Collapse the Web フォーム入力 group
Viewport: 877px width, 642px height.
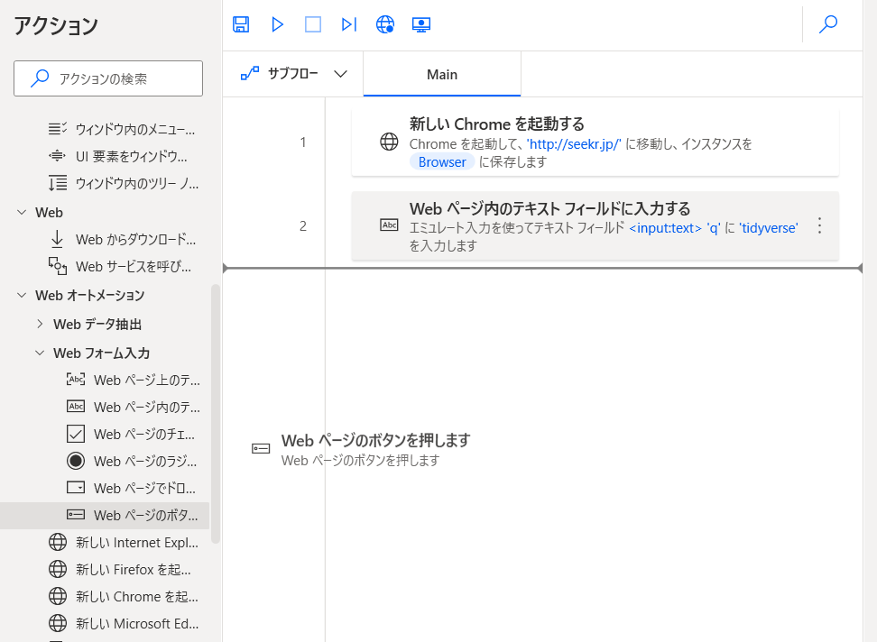click(x=40, y=353)
